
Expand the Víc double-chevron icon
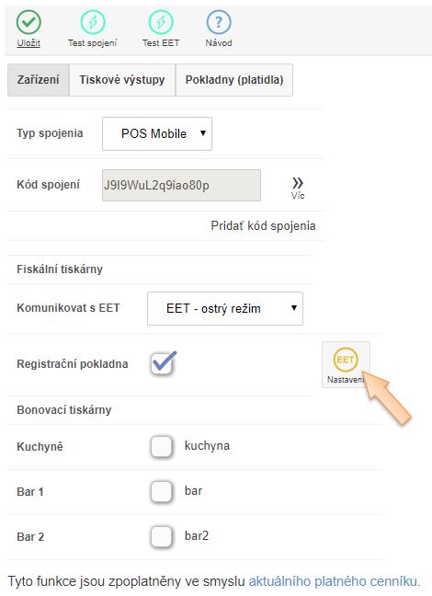coord(298,183)
